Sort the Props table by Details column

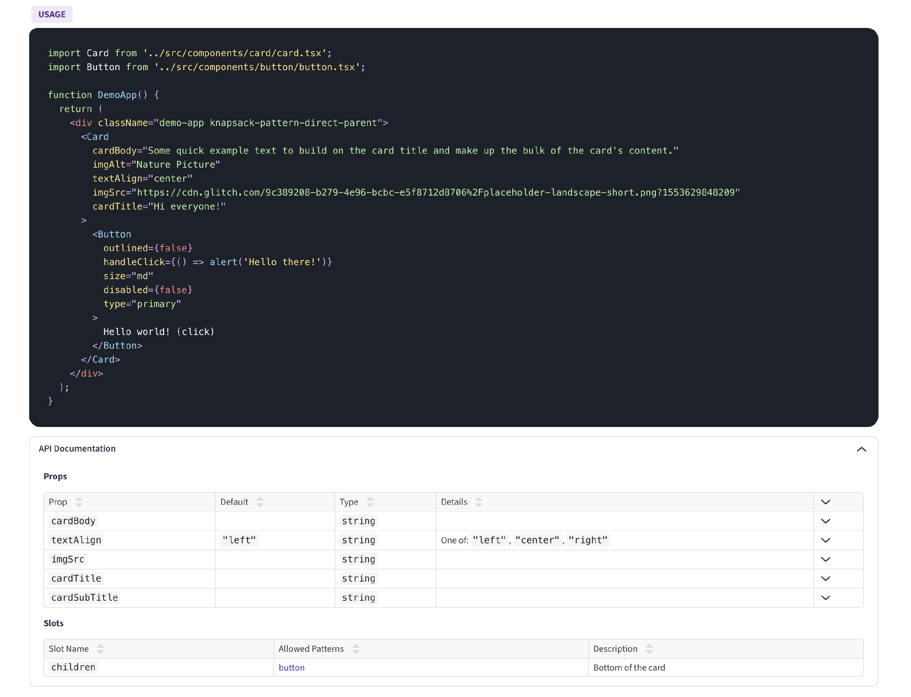[x=478, y=502]
